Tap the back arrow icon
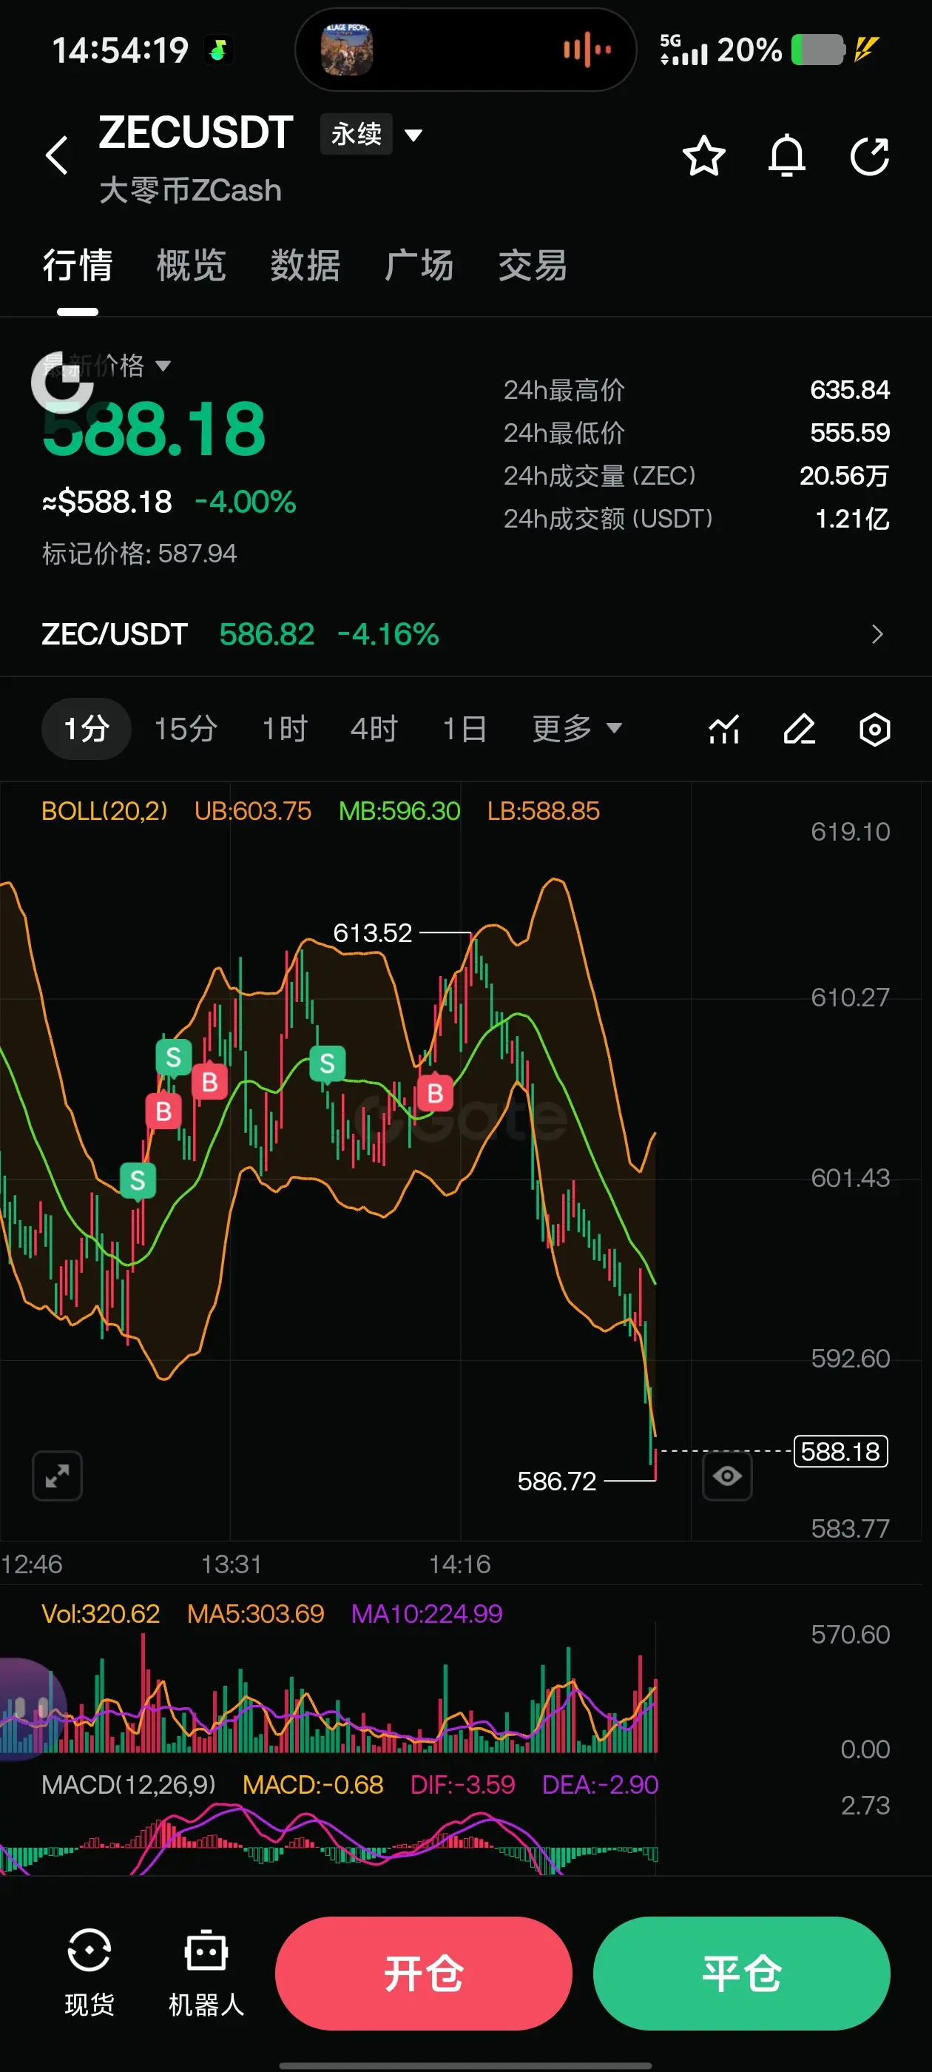Screen dimensions: 932x2072 [x=57, y=155]
